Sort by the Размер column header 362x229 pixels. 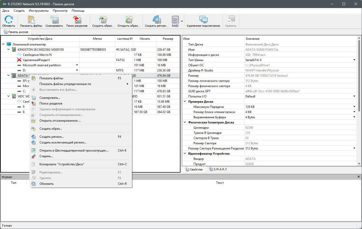click(167, 39)
